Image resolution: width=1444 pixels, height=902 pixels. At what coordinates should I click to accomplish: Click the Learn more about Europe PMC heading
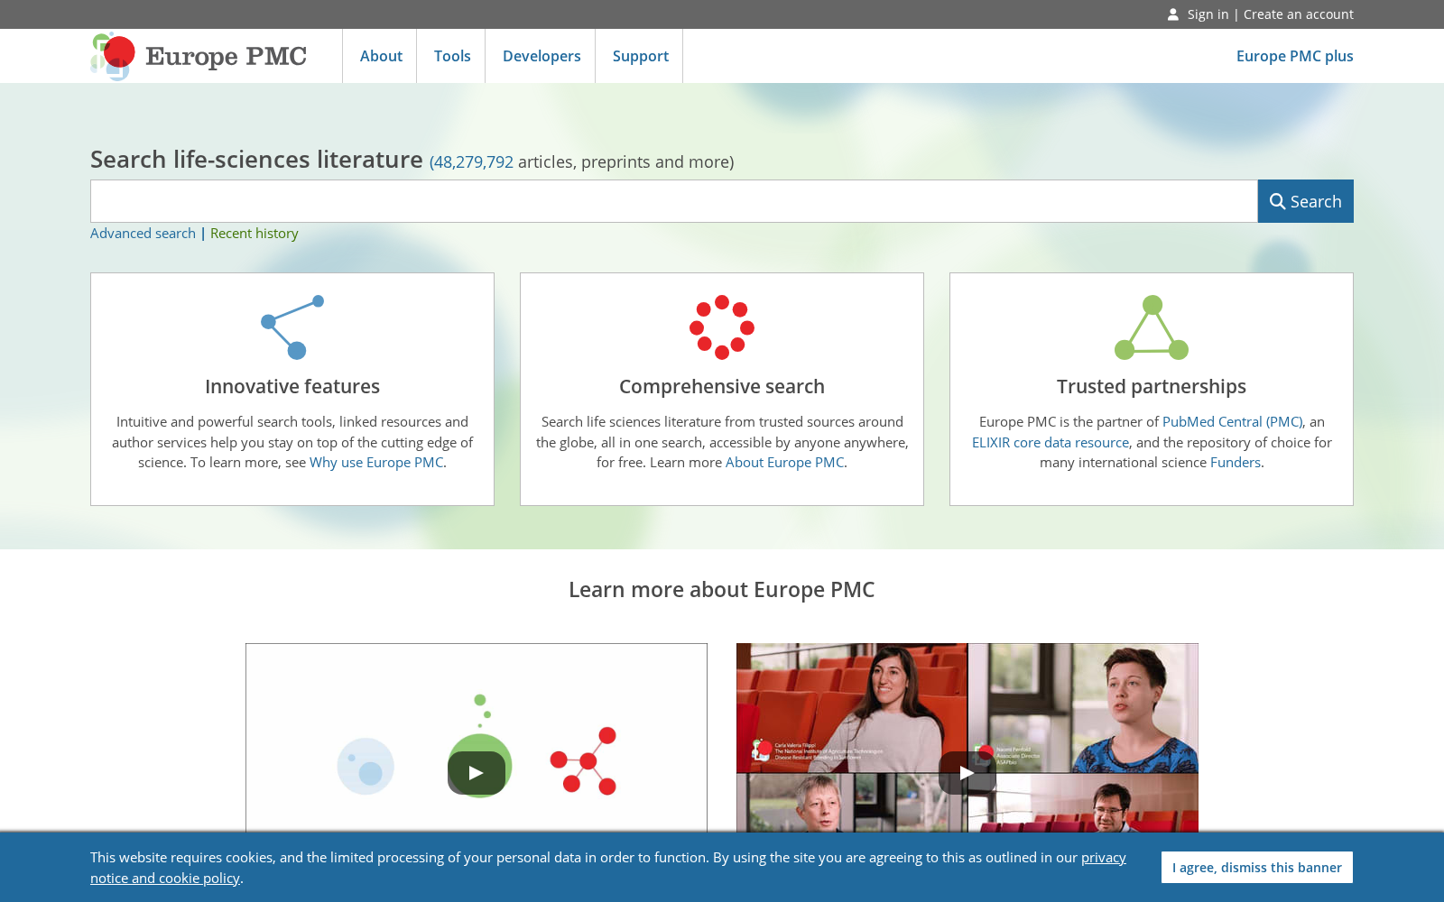coord(722,590)
